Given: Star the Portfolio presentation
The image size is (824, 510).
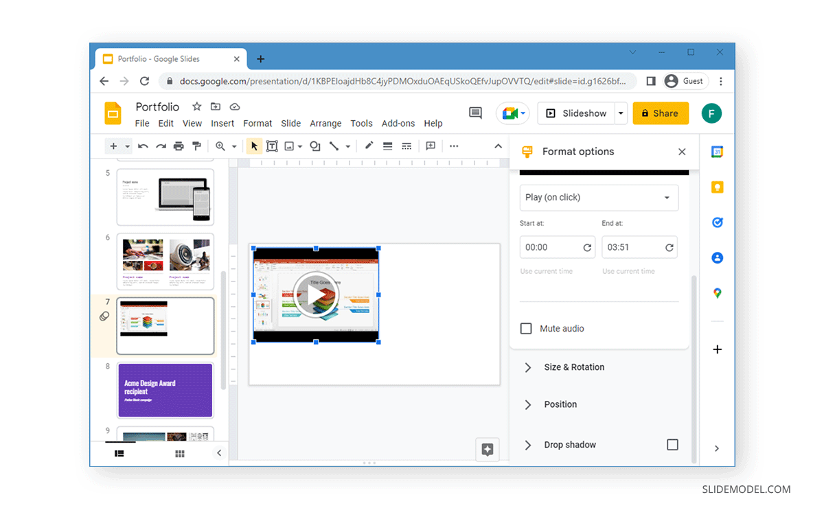Looking at the screenshot, I should tap(196, 106).
